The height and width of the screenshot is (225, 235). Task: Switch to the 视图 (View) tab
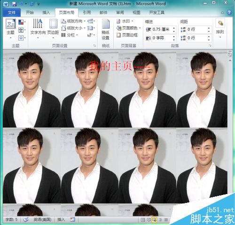point(136,13)
